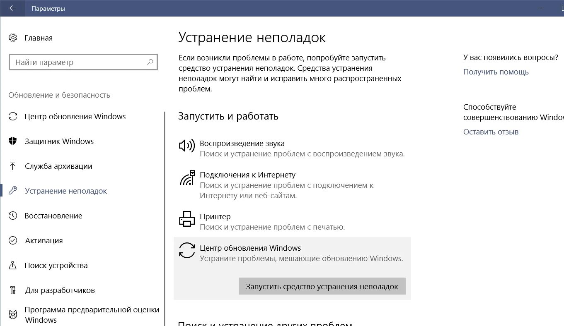Focus the Найти параметр search field
564x326 pixels.
point(83,62)
